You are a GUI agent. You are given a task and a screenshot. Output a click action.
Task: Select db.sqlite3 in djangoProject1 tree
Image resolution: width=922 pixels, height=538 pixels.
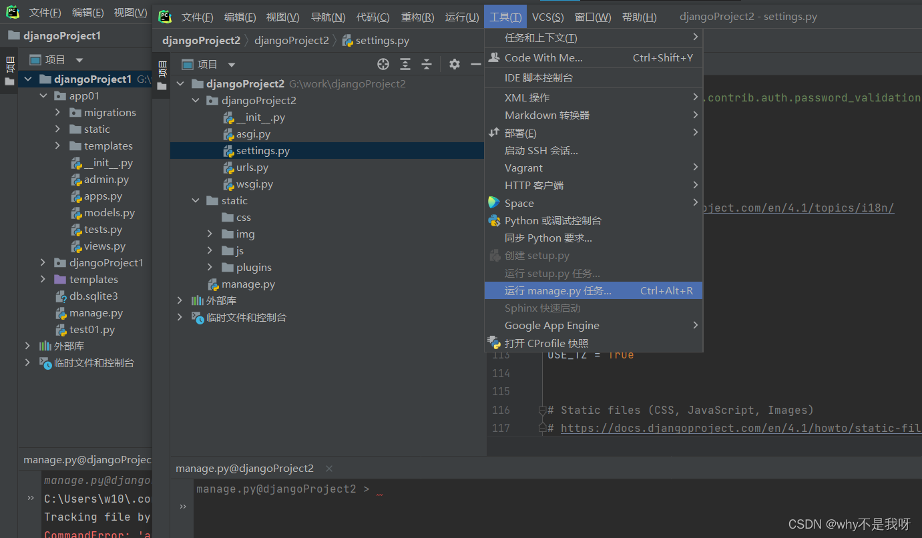(x=93, y=296)
